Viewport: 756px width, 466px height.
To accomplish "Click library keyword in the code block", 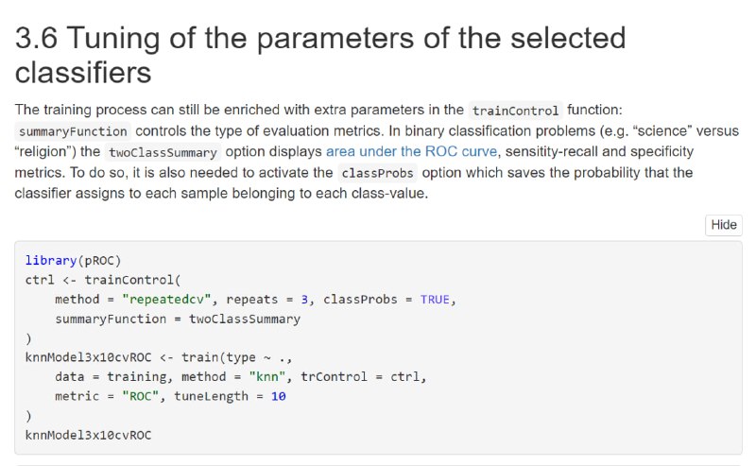I will point(51,261).
